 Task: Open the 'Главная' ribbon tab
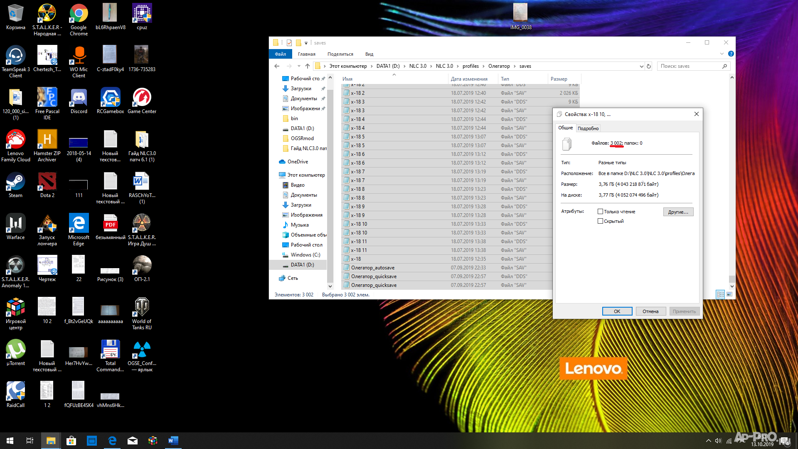pos(307,54)
